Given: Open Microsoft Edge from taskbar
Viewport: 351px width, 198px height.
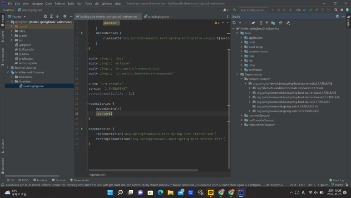Looking at the screenshot, I should 160,193.
